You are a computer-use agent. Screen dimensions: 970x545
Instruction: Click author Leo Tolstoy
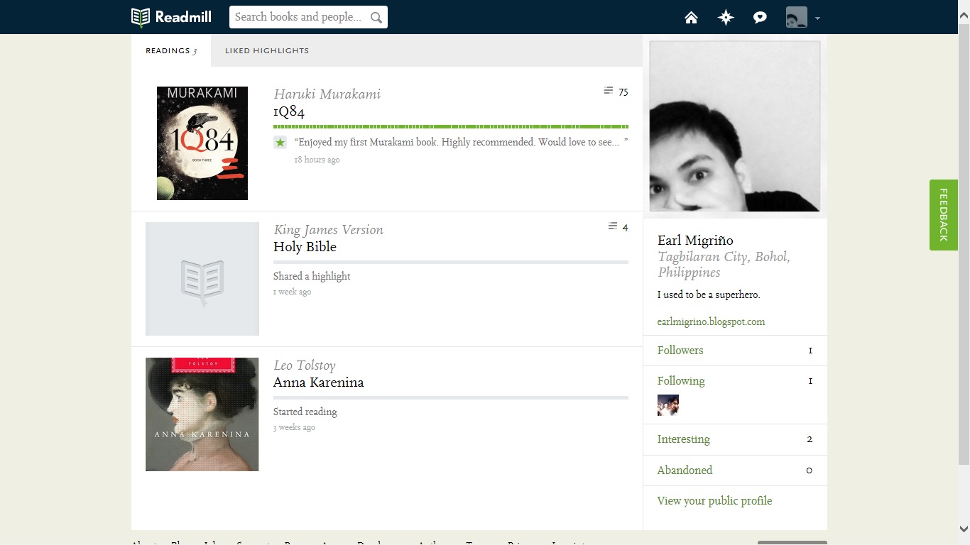pos(305,365)
